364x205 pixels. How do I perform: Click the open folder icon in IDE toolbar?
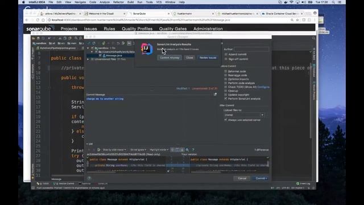pyautogui.click(x=34, y=38)
